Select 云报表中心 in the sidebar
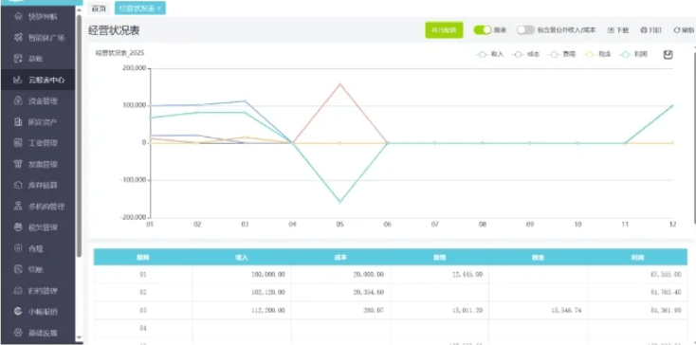696x345 pixels. (x=38, y=80)
